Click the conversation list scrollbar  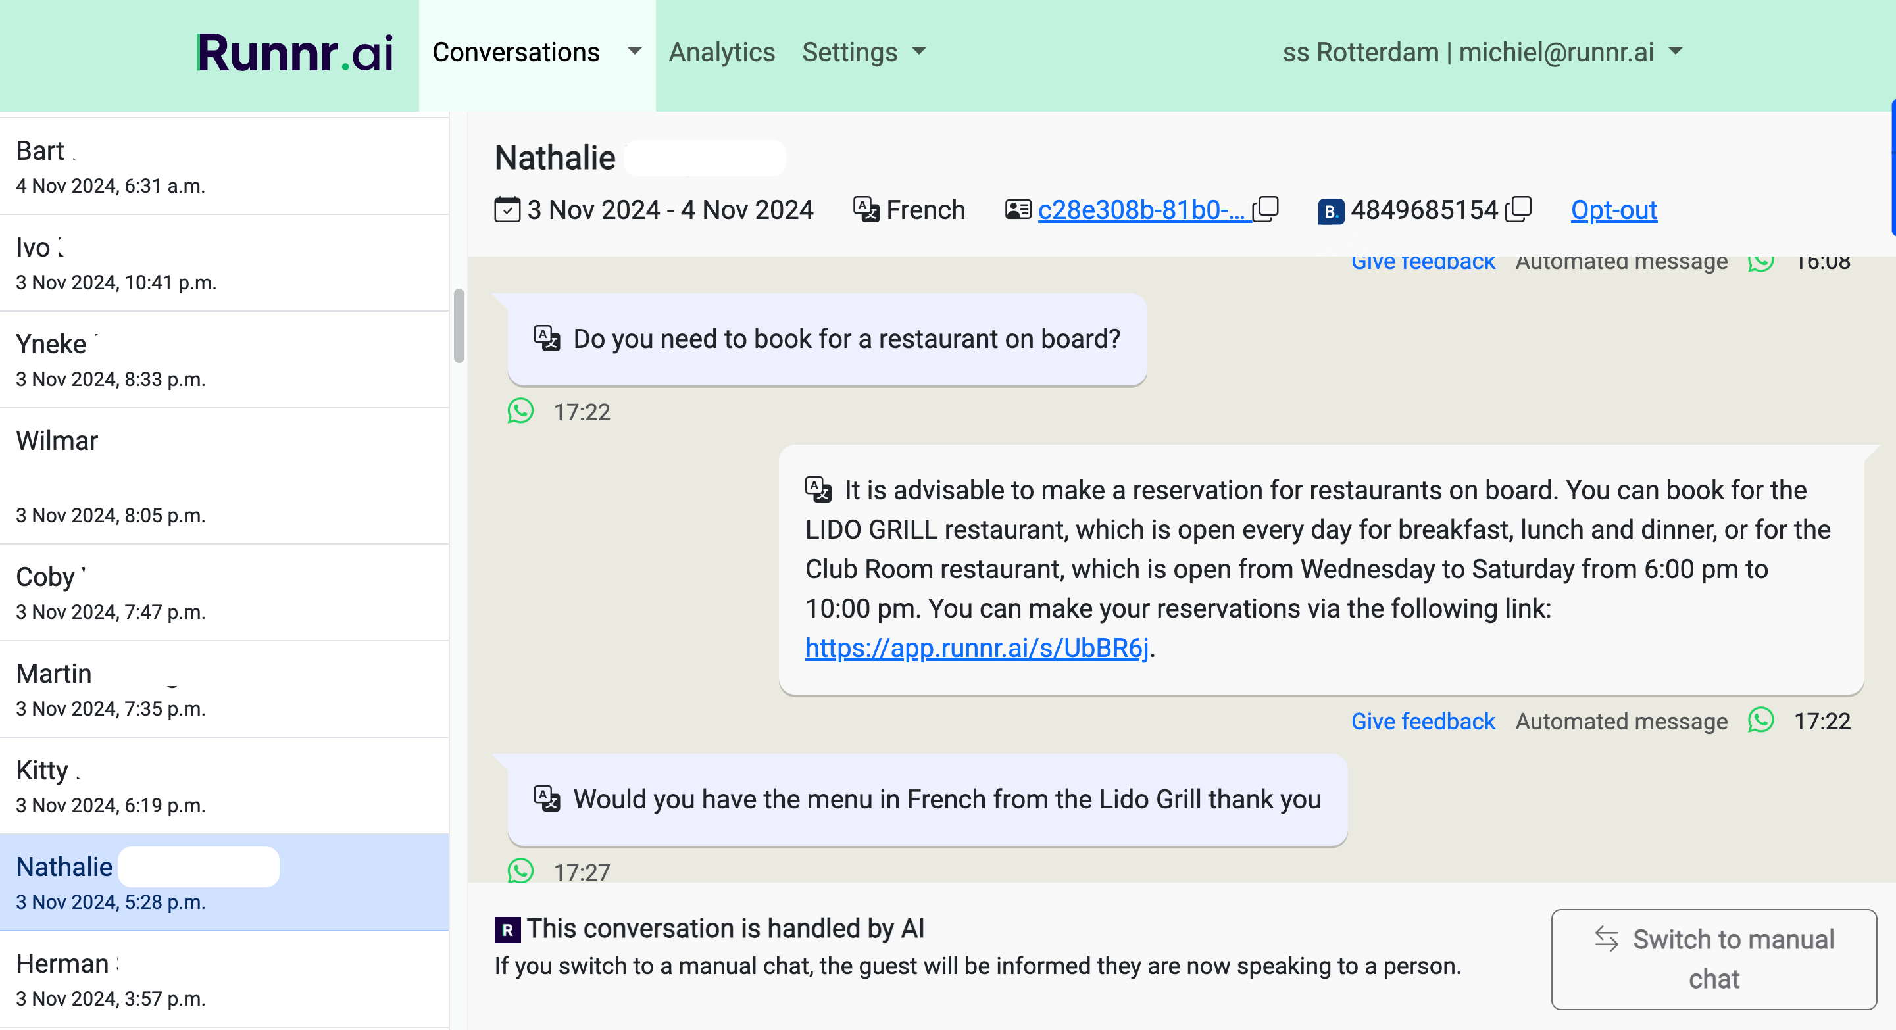[459, 326]
